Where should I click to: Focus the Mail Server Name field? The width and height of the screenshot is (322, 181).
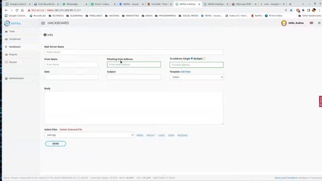point(134,52)
